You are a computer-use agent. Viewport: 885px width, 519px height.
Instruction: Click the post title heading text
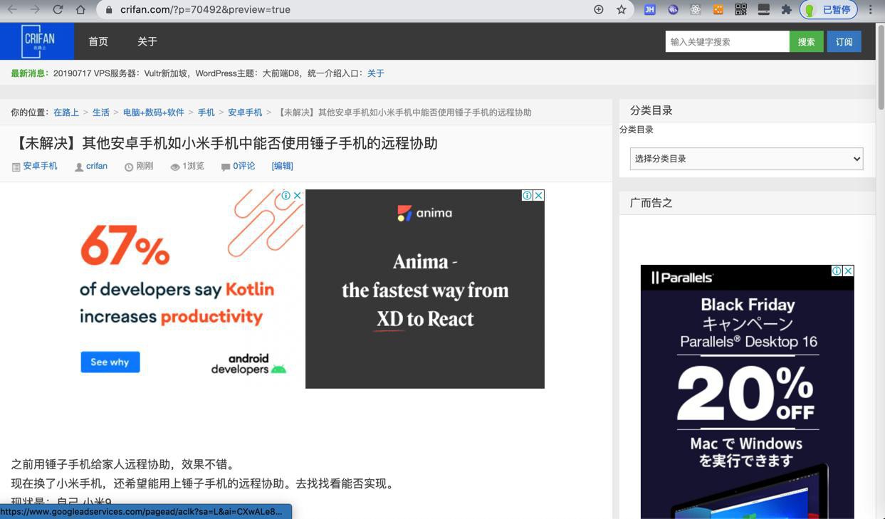point(225,143)
